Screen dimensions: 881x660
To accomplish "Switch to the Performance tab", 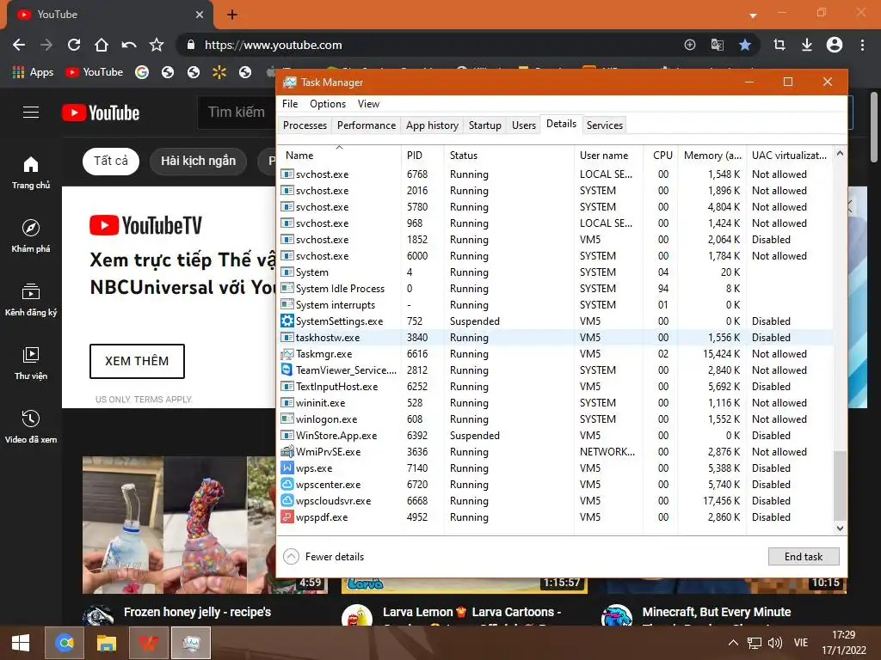I will point(367,125).
